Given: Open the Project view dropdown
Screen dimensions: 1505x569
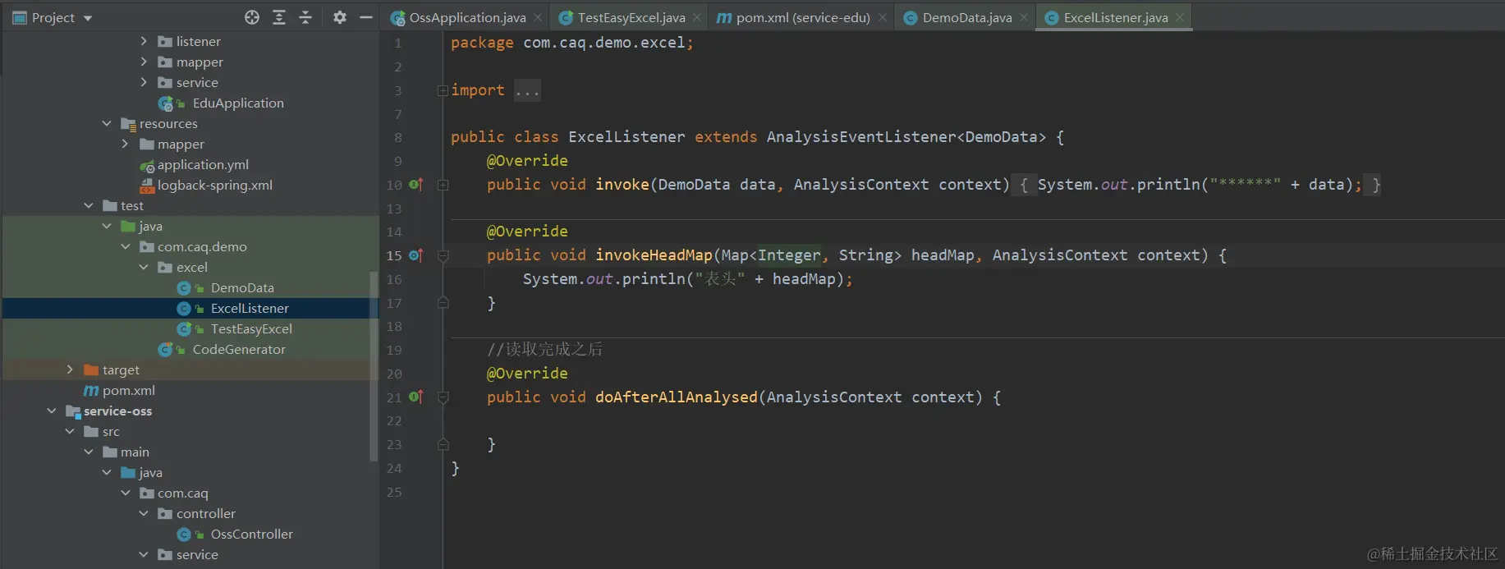Looking at the screenshot, I should pos(88,18).
